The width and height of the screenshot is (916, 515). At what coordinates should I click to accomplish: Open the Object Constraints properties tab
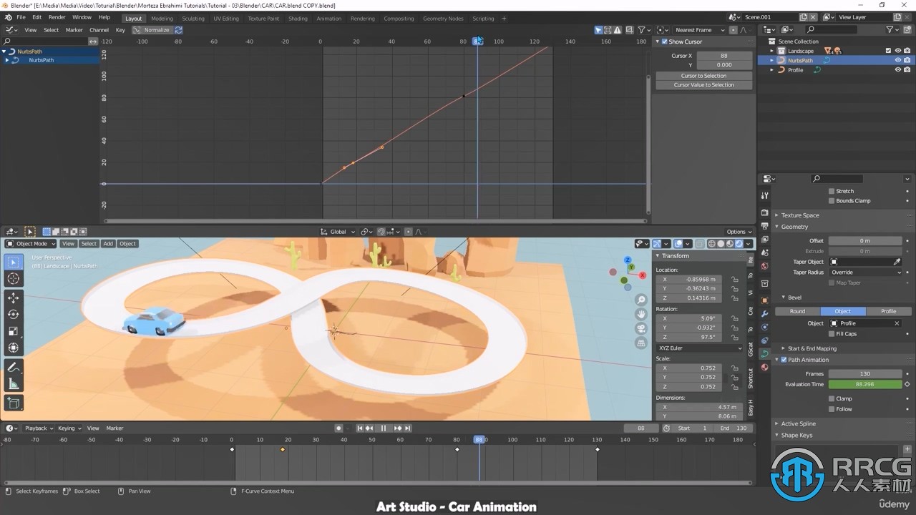tap(764, 340)
